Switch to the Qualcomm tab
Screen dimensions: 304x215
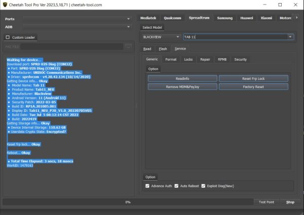pyautogui.click(x=172, y=18)
